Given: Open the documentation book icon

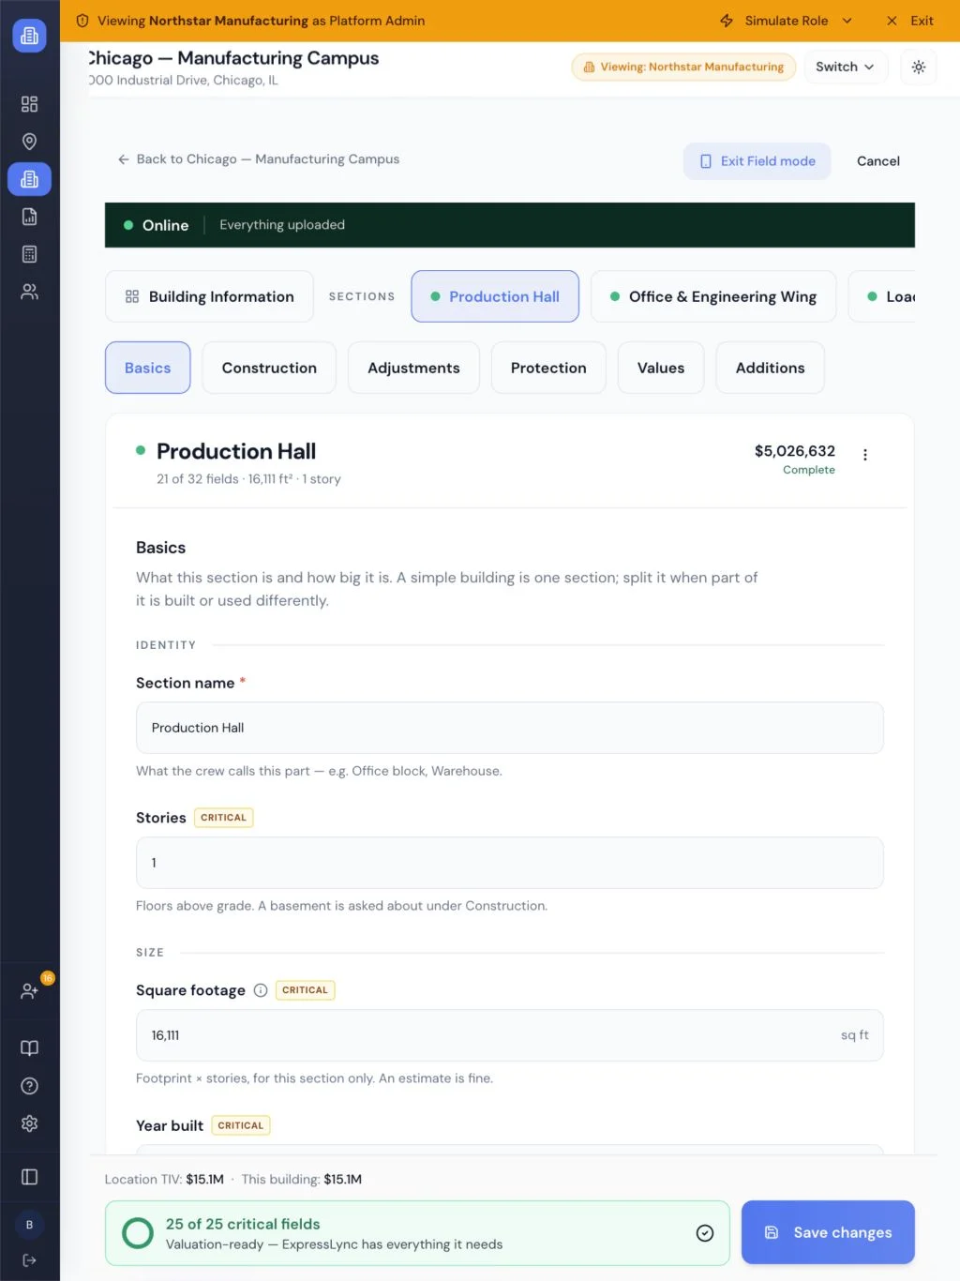Looking at the screenshot, I should point(29,1048).
